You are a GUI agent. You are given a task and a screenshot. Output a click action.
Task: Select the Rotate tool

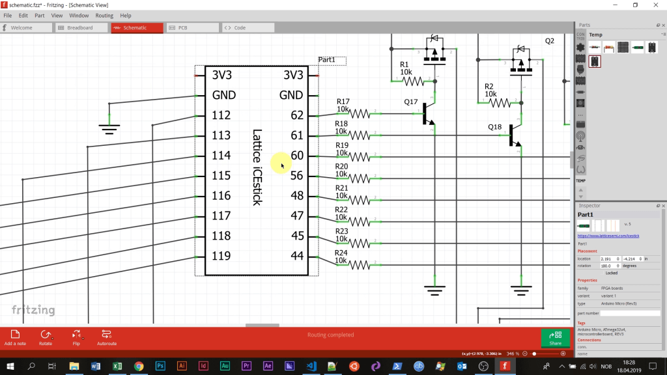pos(46,337)
